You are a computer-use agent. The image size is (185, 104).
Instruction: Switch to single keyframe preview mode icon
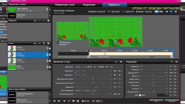point(157,12)
